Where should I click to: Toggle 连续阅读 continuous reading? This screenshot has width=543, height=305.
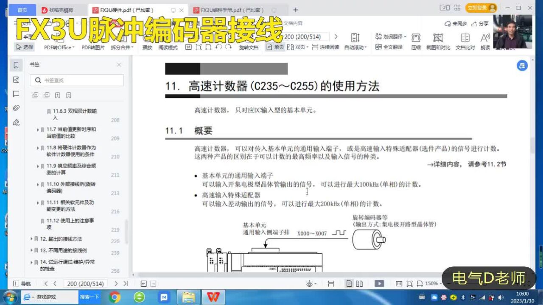(x=326, y=47)
